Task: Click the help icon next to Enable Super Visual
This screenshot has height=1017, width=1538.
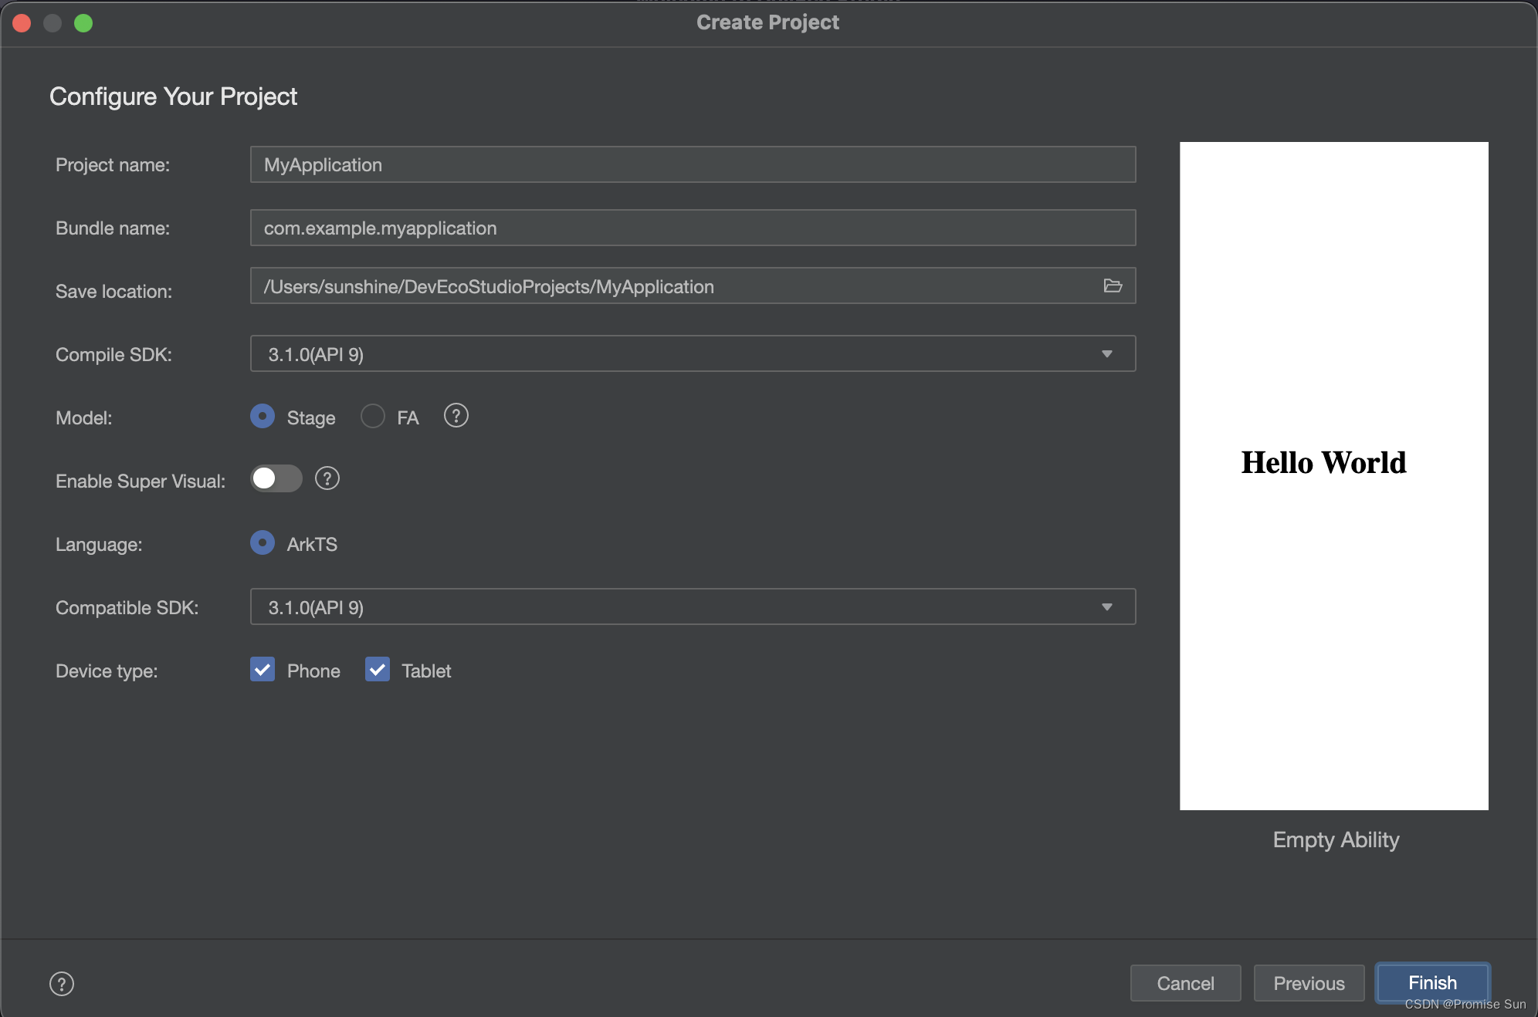Action: [327, 479]
